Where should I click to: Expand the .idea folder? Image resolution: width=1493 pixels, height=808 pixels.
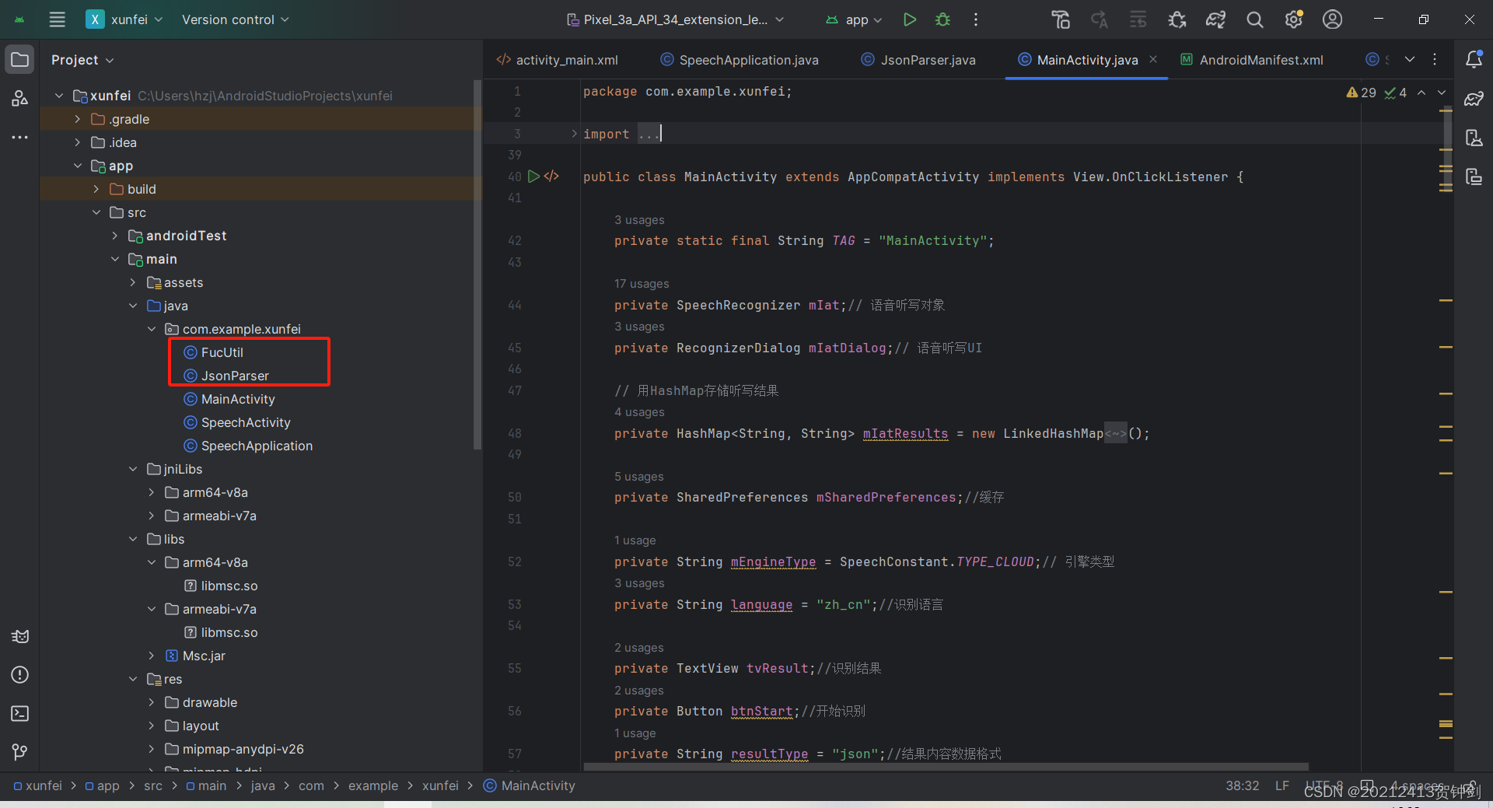[x=77, y=142]
